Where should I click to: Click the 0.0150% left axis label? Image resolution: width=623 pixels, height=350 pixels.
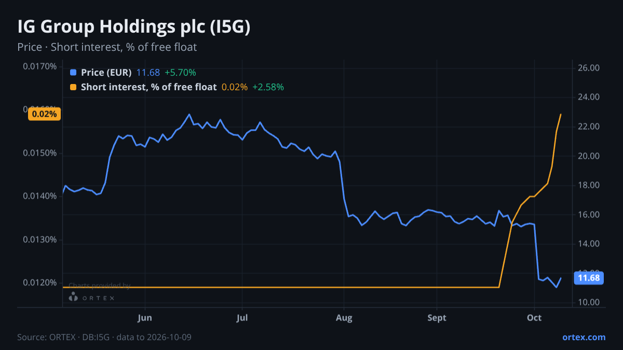(x=39, y=153)
